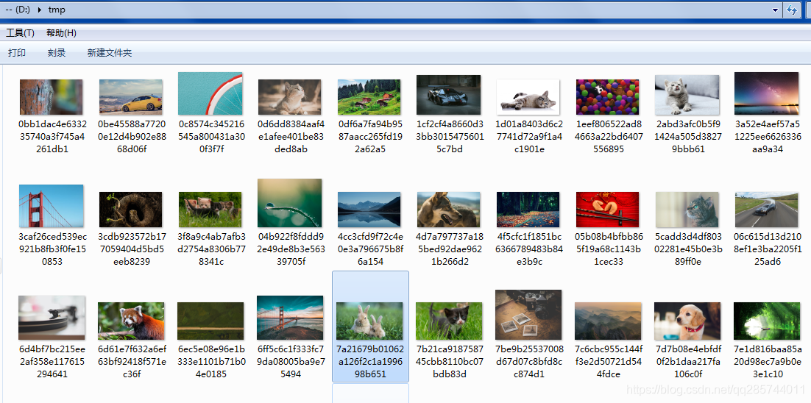Click filename text 7e1d816baa85a20d98ec7a9b0e3e1c10
Image resolution: width=811 pixels, height=403 pixels.
767,362
